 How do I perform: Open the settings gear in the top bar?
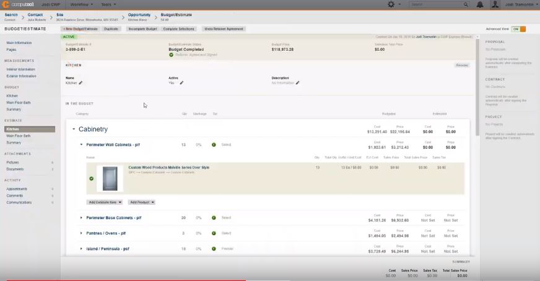coord(391,4)
